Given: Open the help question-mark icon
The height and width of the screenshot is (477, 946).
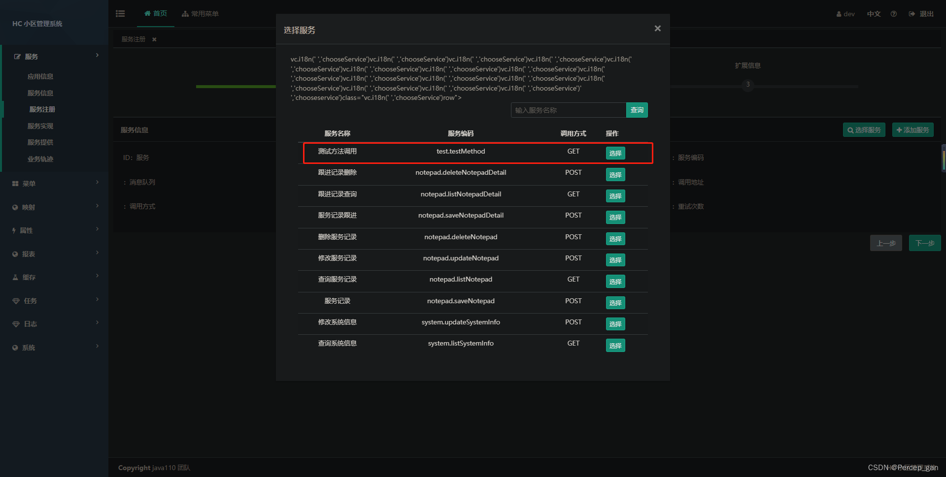Looking at the screenshot, I should [893, 14].
